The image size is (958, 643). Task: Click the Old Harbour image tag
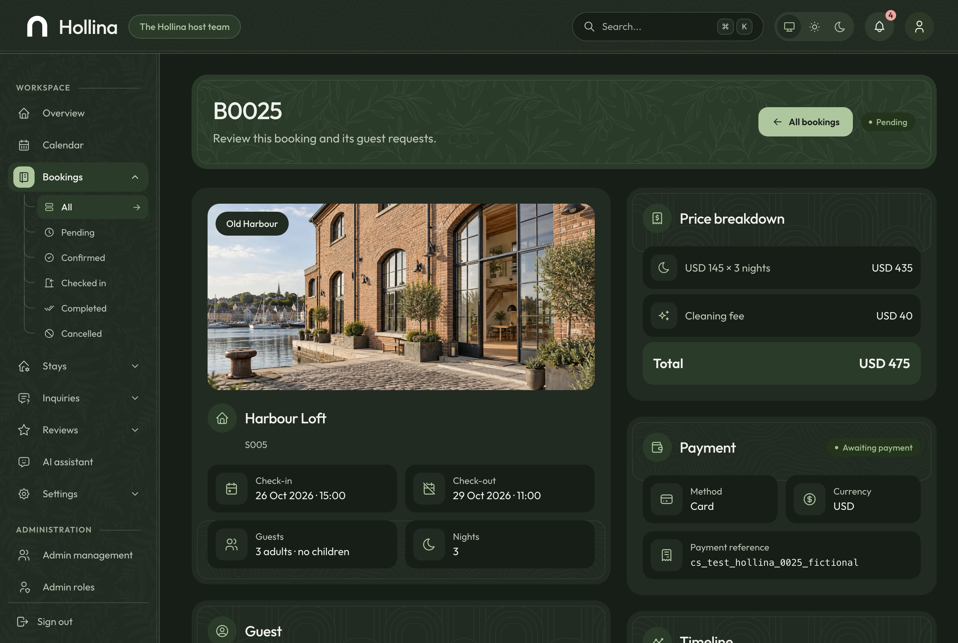pyautogui.click(x=252, y=224)
